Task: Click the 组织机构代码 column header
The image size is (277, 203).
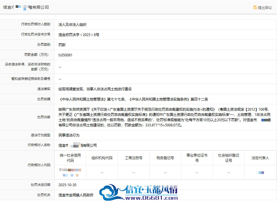Action: pyautogui.click(x=102, y=158)
